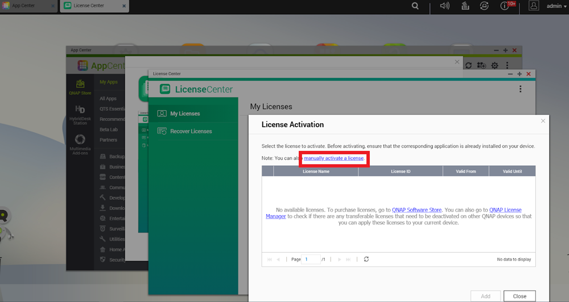Open the QNAP Store sidebar icon
The image size is (569, 302).
80,87
